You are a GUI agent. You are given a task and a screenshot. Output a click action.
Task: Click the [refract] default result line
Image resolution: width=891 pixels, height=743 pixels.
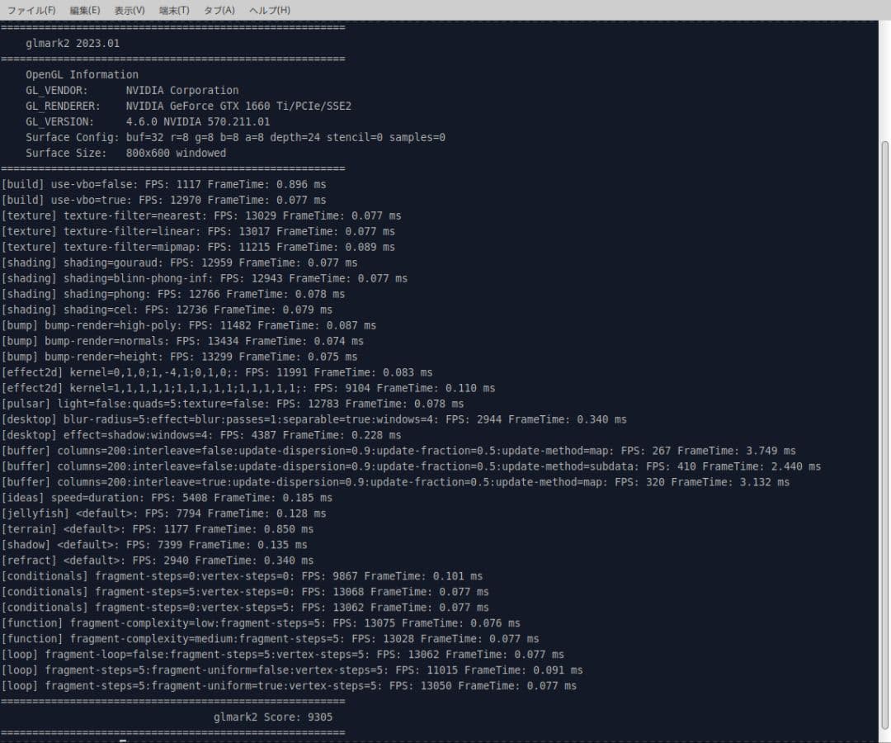click(157, 560)
